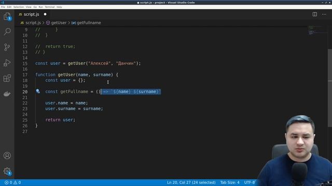The height and width of the screenshot is (186, 332).
Task: Click the unsaved dot on script.js tab
Action: pos(45,14)
